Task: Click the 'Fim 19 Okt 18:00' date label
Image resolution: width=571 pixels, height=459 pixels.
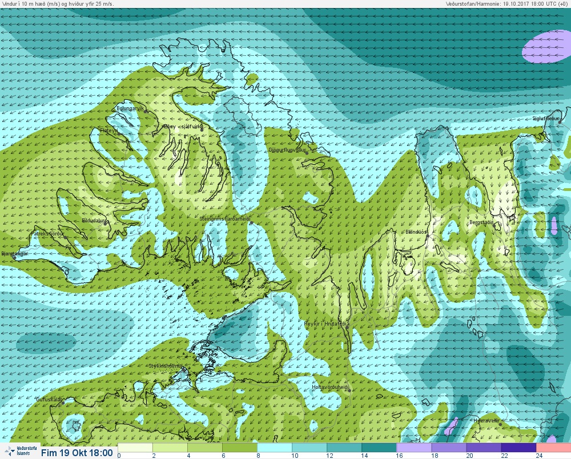Action: [x=77, y=453]
